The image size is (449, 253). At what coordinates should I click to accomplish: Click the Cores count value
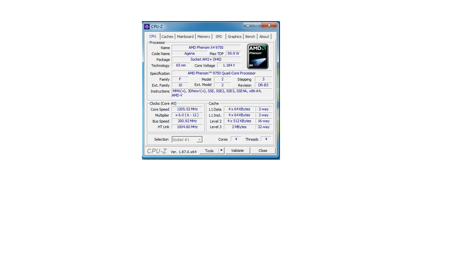click(236, 139)
